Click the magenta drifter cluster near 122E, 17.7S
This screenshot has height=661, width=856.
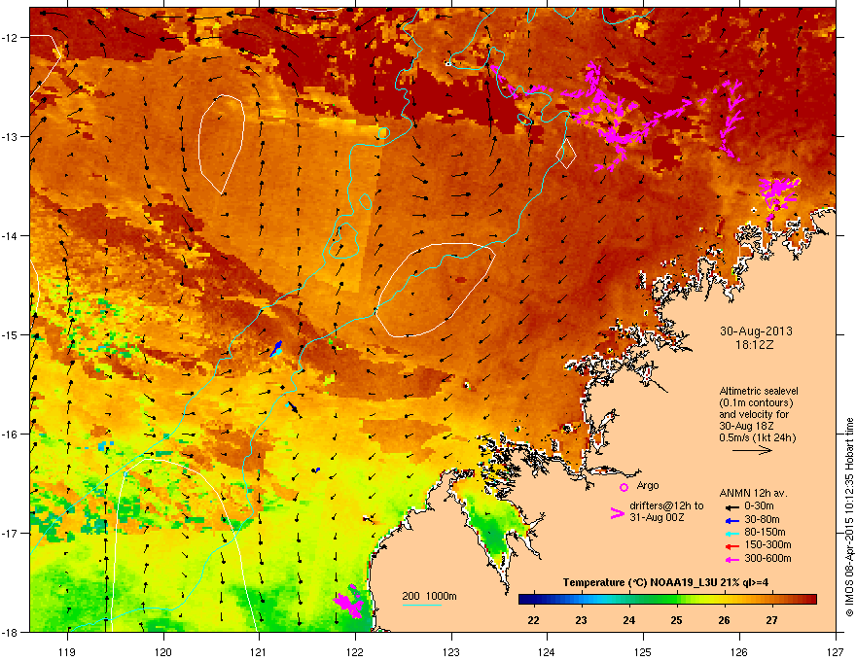(x=349, y=603)
